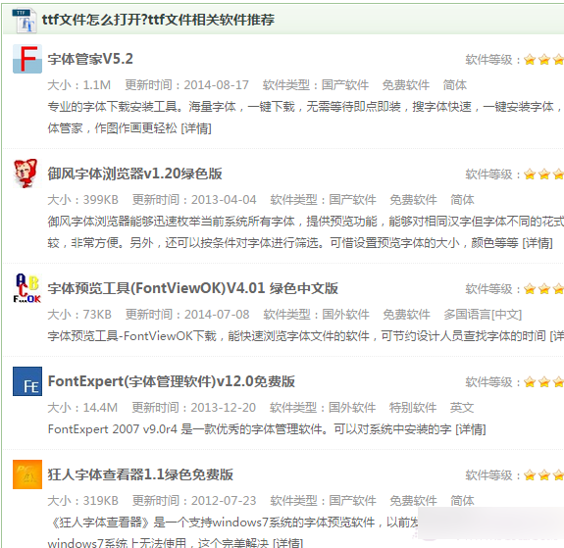Open 字体管家V5.2 title link

point(90,59)
